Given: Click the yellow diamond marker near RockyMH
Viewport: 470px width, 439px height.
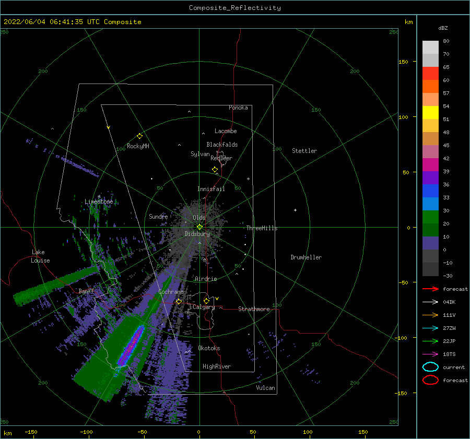Looking at the screenshot, I should (x=139, y=136).
